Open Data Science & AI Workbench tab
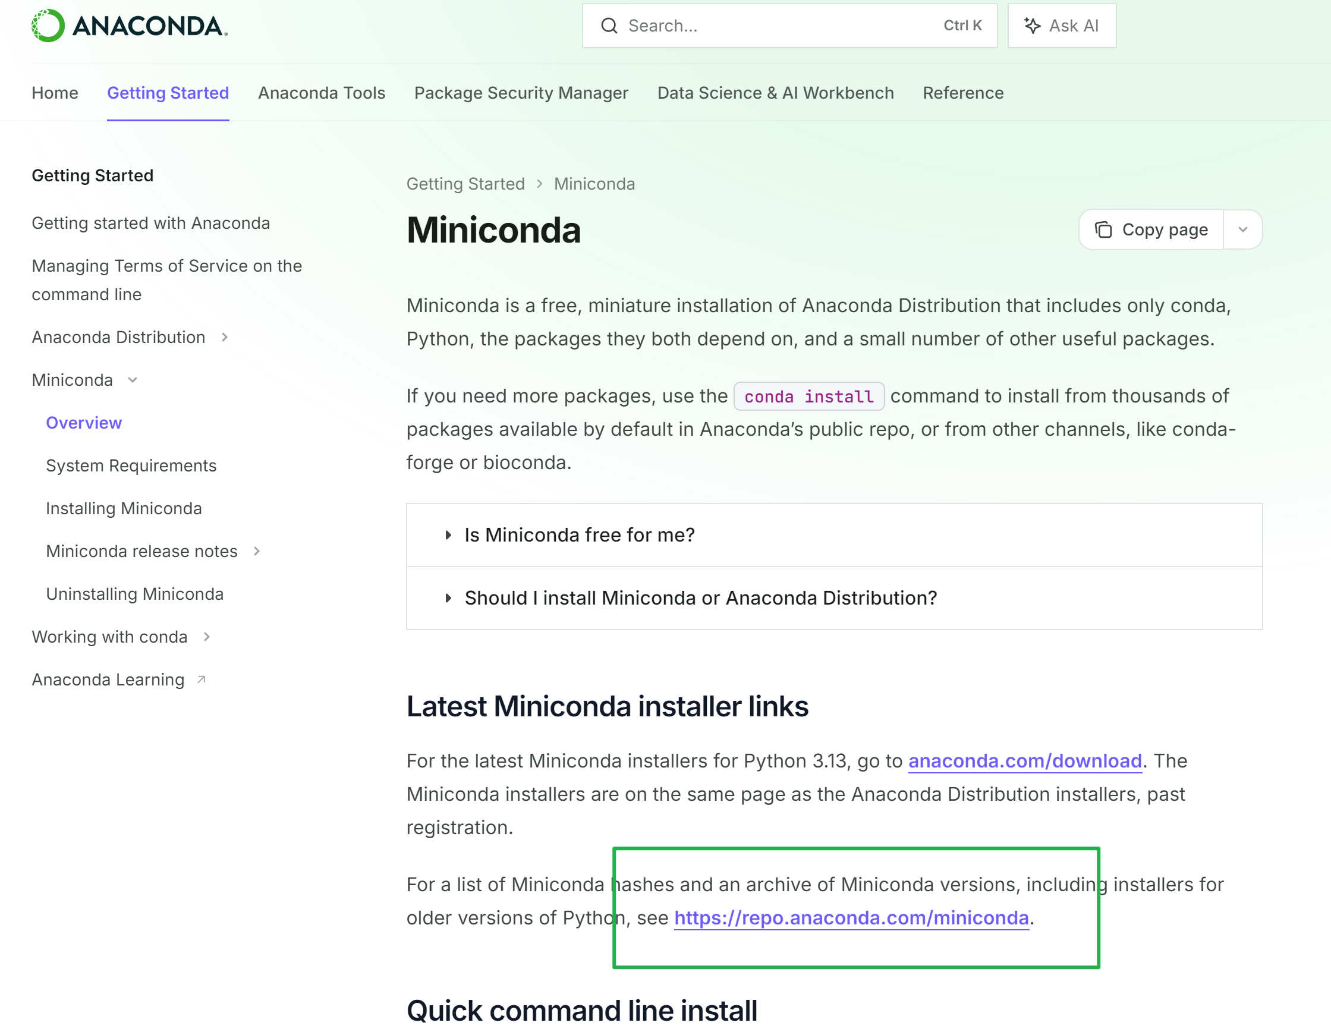The image size is (1331, 1032). click(x=775, y=93)
